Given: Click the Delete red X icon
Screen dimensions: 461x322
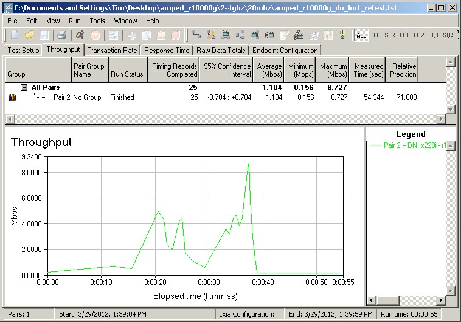Looking at the screenshot, I should (176, 35).
